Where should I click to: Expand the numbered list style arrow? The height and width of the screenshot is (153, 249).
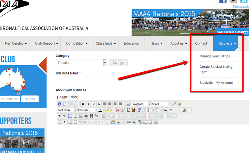click(x=154, y=110)
